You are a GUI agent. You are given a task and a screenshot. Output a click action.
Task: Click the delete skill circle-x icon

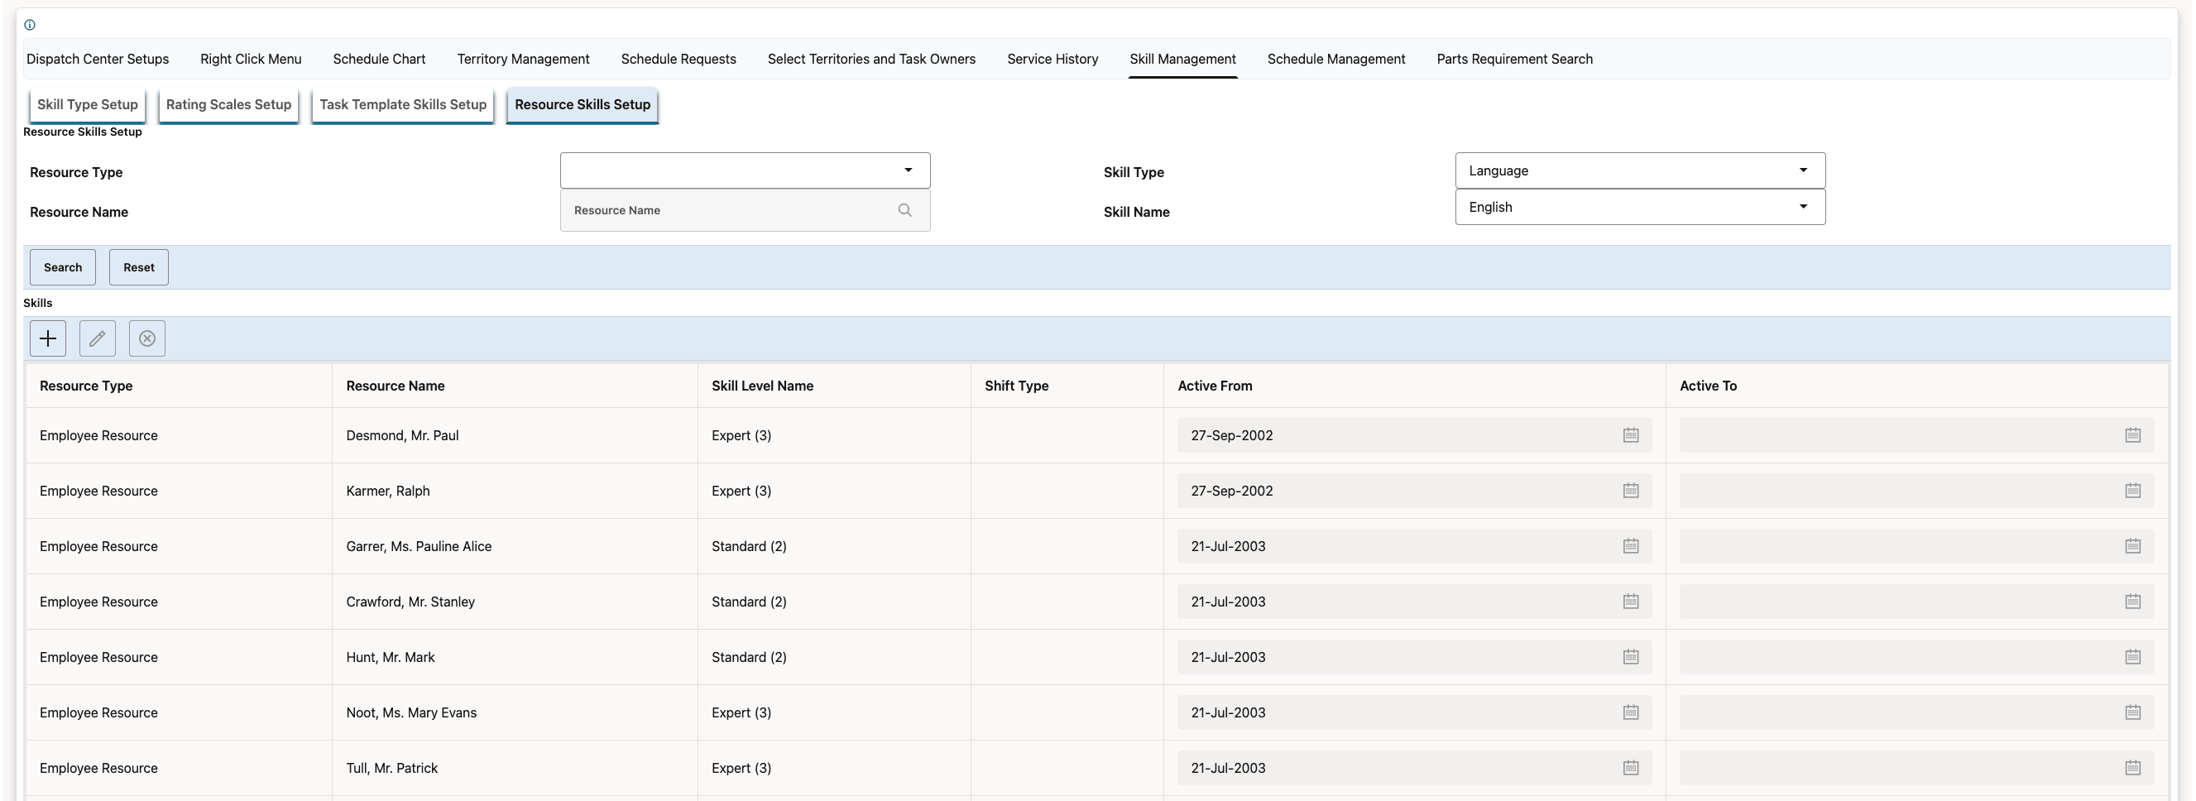click(146, 338)
